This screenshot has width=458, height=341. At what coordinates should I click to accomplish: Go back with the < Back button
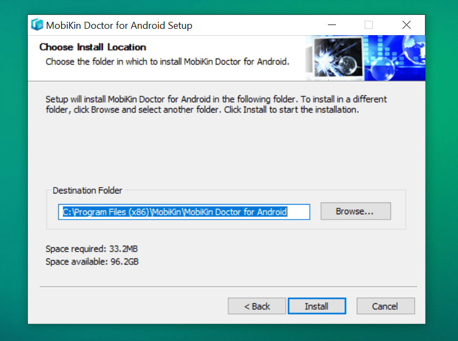click(x=257, y=306)
